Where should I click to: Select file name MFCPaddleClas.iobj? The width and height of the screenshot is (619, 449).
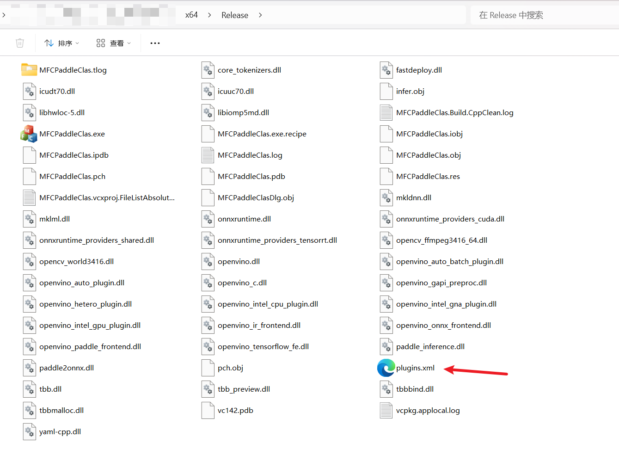click(x=429, y=134)
